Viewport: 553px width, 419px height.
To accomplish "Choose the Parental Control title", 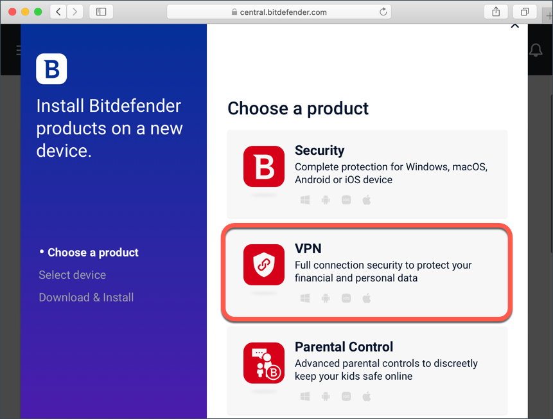I will point(344,346).
